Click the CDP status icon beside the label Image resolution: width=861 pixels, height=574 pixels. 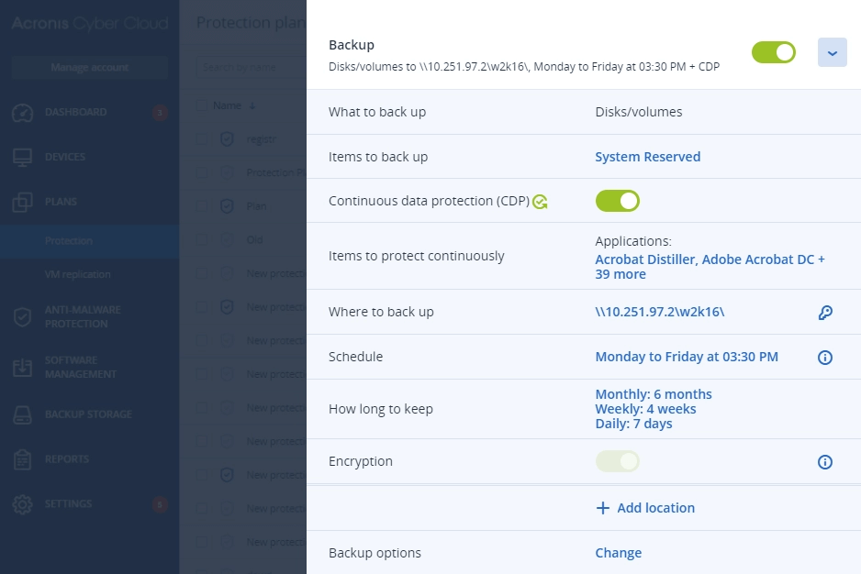point(540,202)
